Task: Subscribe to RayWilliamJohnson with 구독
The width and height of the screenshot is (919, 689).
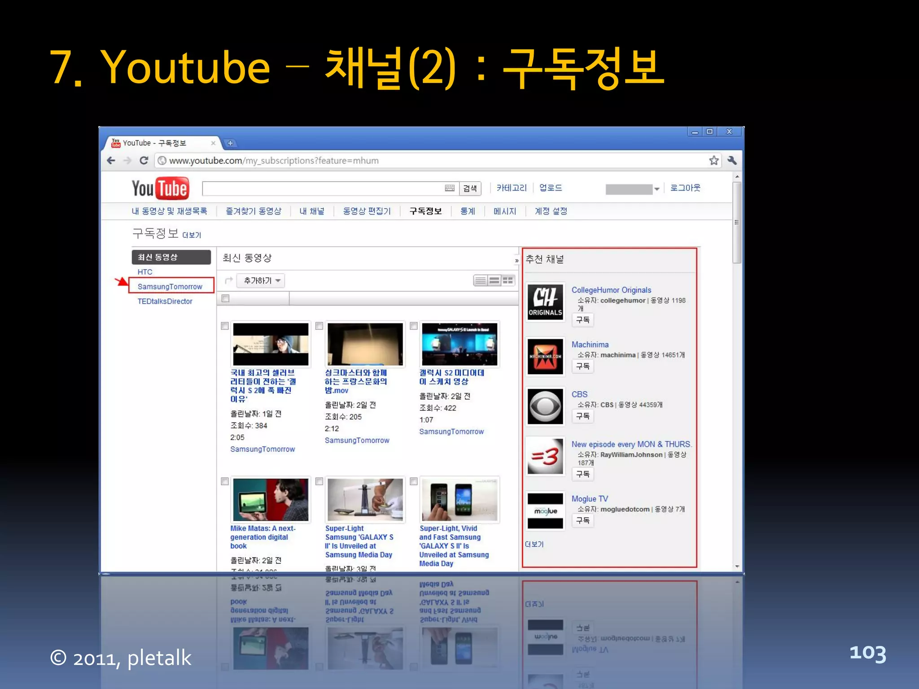Action: [582, 474]
